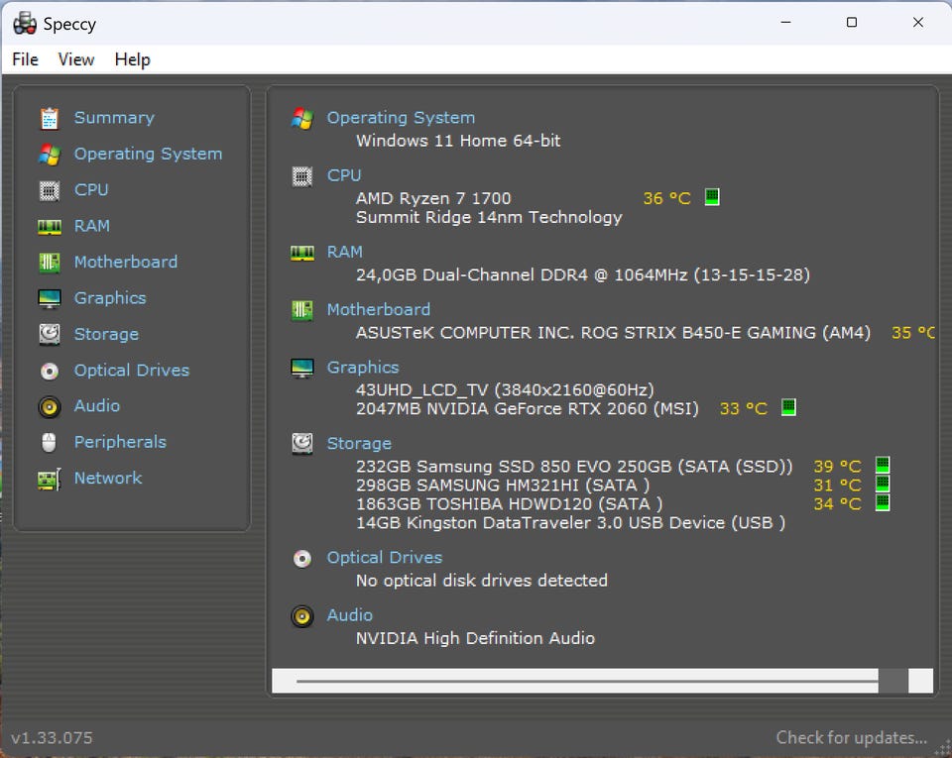Screen dimensions: 952x758
Task: Go to the RAM section in sidebar
Action: (91, 226)
